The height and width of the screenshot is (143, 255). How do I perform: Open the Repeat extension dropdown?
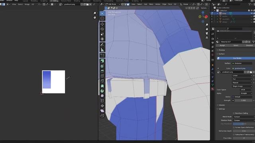coord(242,83)
